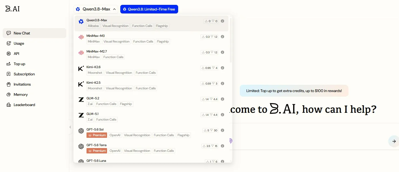Collapse the sidebar with the arrow handle
The width and height of the screenshot is (399, 172).
point(70,127)
